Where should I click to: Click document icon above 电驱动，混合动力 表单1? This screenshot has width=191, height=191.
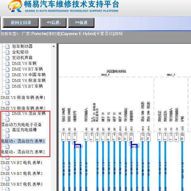tap(8, 136)
